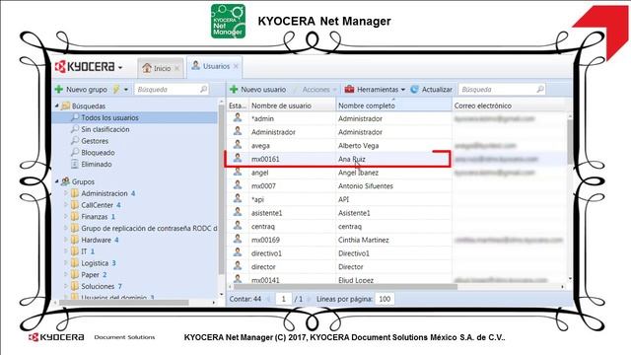
Task: Select the Ana Ruiz name cell
Action: [352, 159]
